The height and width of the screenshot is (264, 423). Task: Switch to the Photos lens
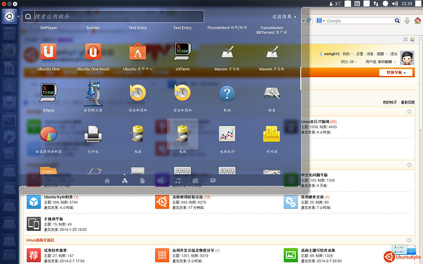[x=196, y=181]
